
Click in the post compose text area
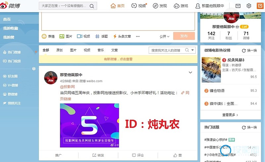118,21
